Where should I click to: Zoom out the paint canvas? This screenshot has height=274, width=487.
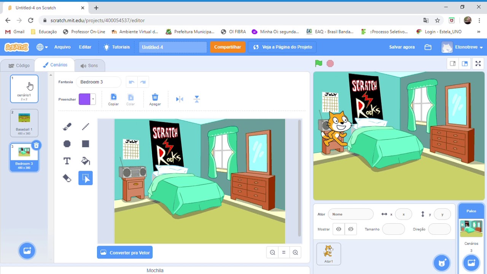(x=272, y=252)
